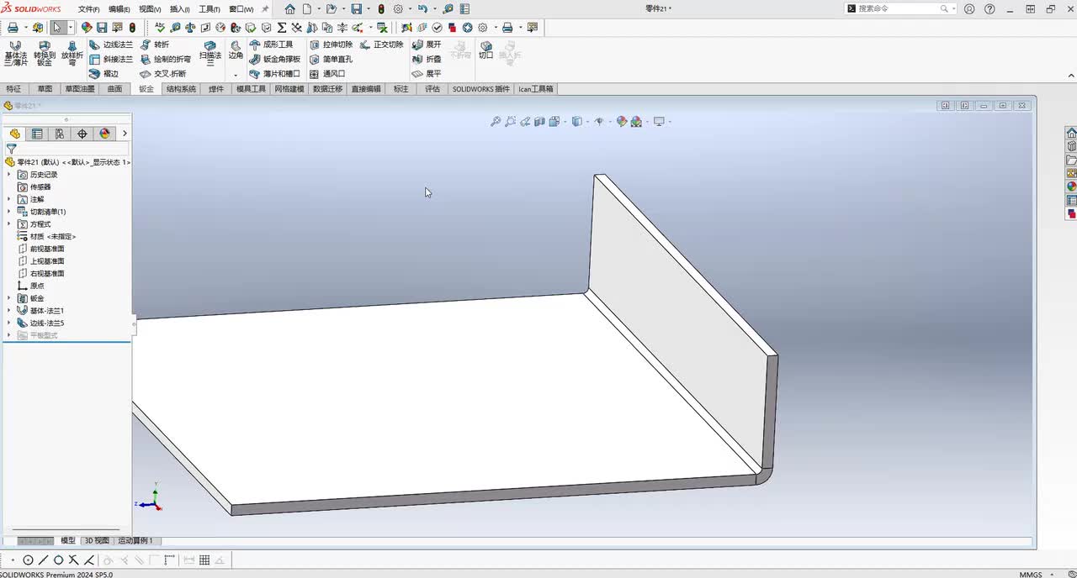Click the 正交切除 normal cut tool

coord(382,45)
